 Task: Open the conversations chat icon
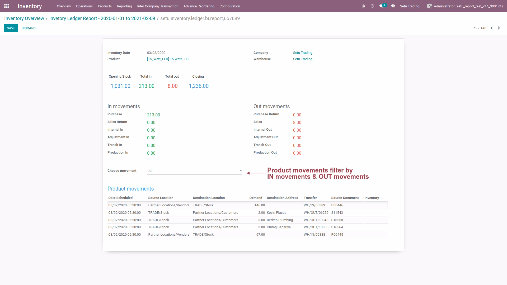(381, 6)
